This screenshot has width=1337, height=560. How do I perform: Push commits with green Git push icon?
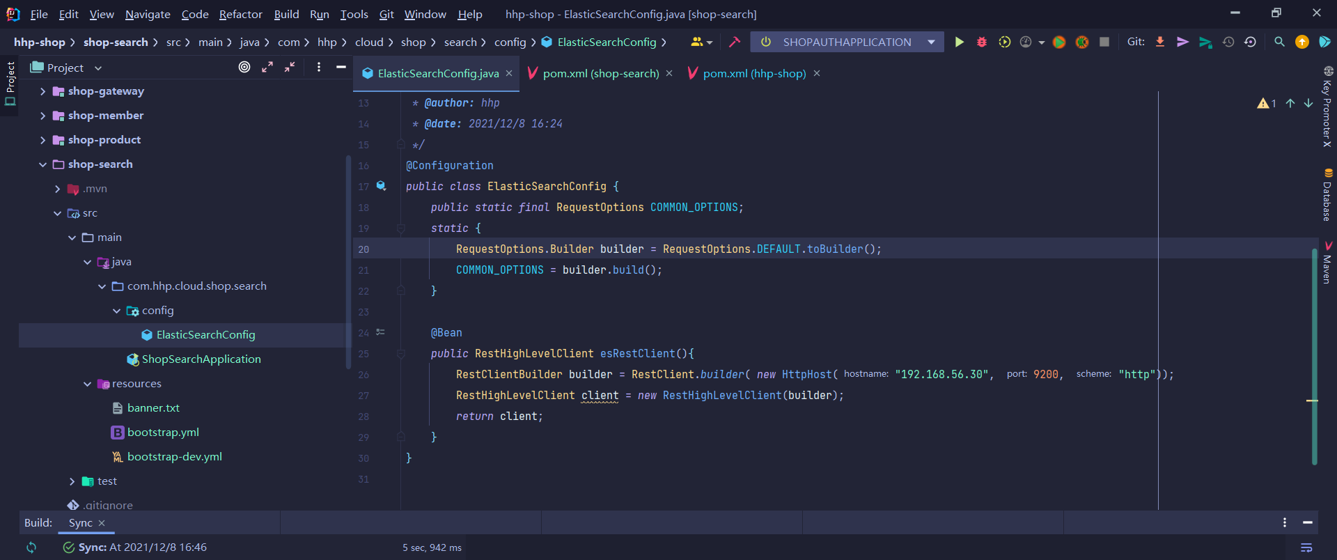(x=1205, y=42)
